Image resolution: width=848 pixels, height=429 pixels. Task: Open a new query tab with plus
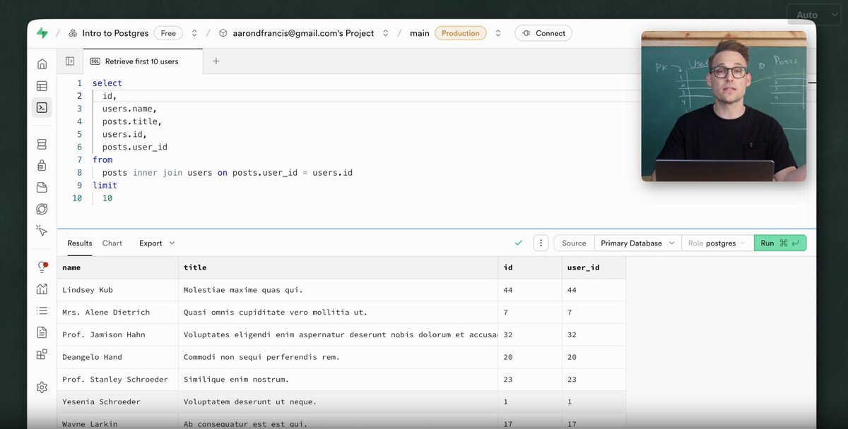click(216, 61)
